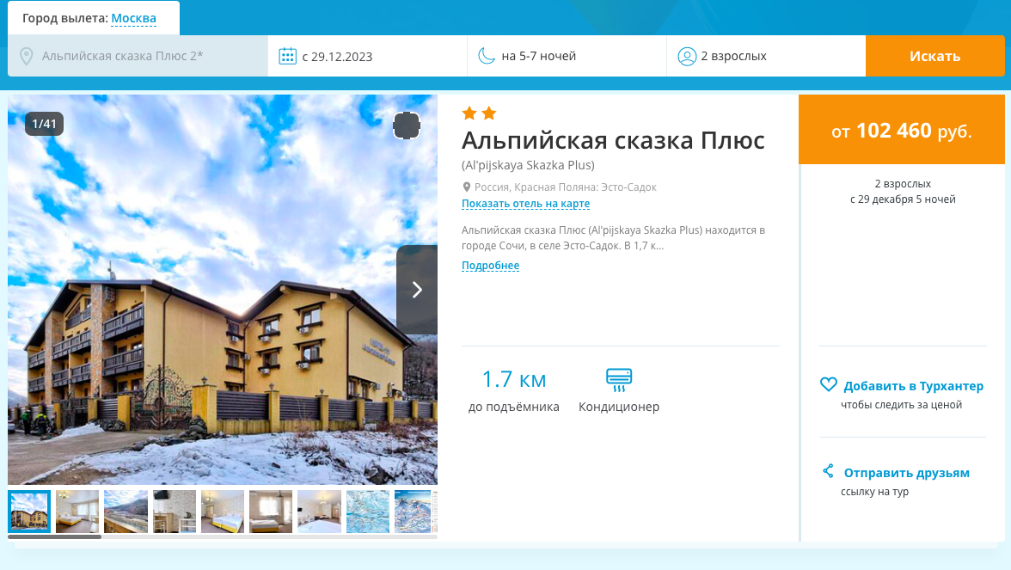This screenshot has height=570, width=1011.
Task: Change the departure city Москва
Action: pyautogui.click(x=133, y=18)
